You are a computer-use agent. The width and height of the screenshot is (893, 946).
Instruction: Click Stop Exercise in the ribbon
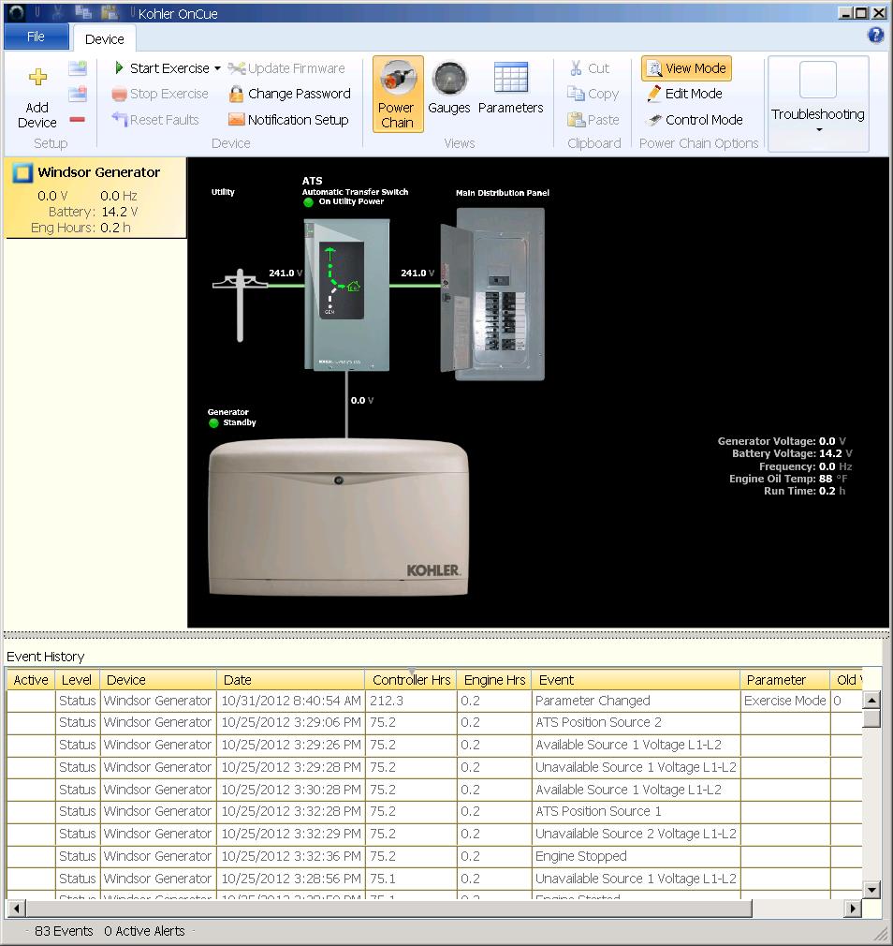[160, 94]
